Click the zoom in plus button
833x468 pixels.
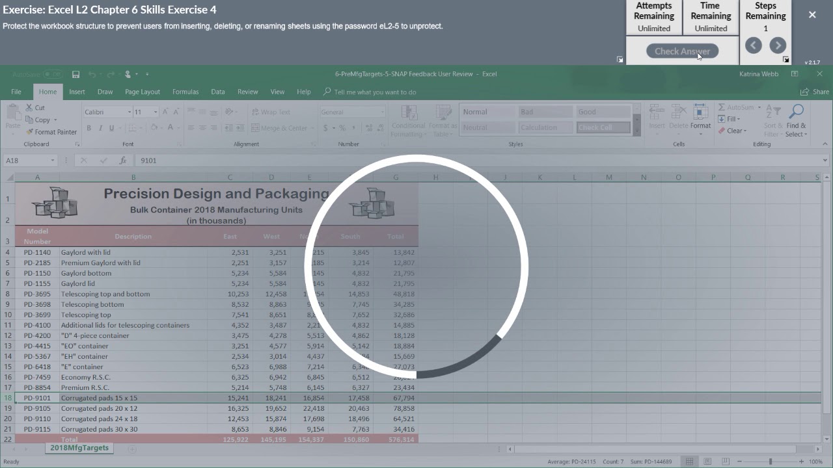click(x=800, y=461)
